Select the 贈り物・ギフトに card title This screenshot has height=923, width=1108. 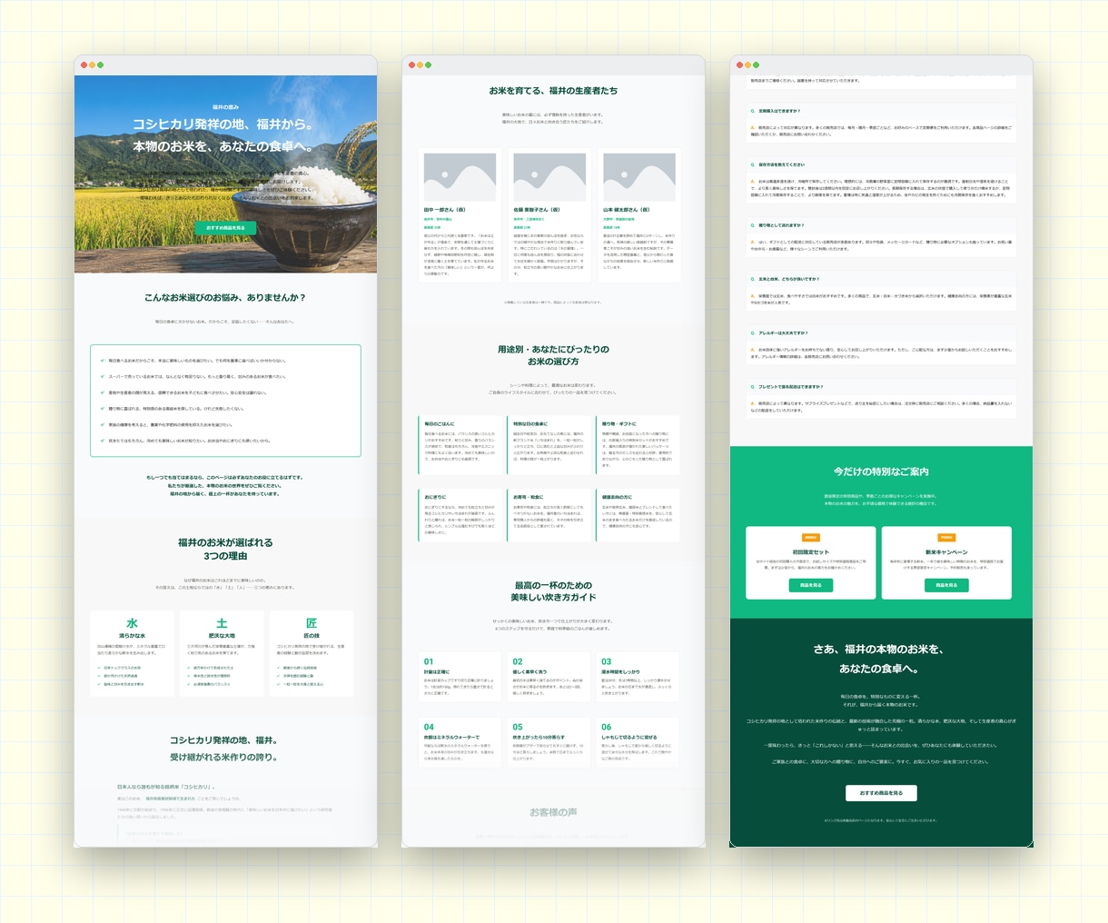pyautogui.click(x=619, y=423)
